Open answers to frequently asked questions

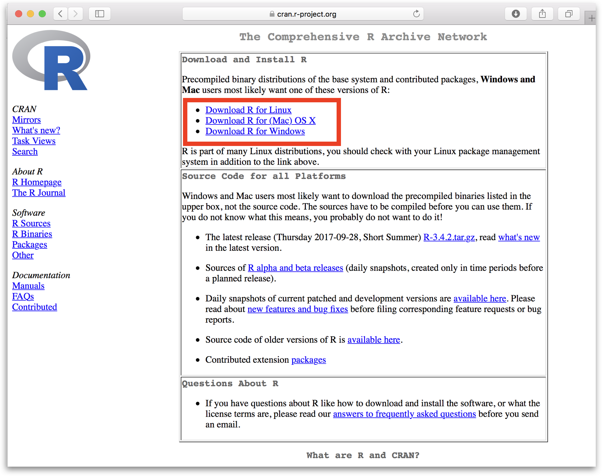pyautogui.click(x=404, y=414)
